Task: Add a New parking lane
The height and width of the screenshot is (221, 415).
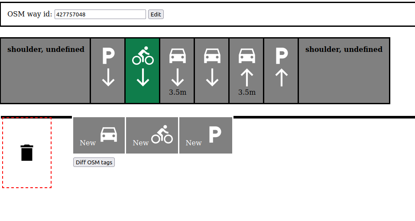Action: (x=206, y=135)
